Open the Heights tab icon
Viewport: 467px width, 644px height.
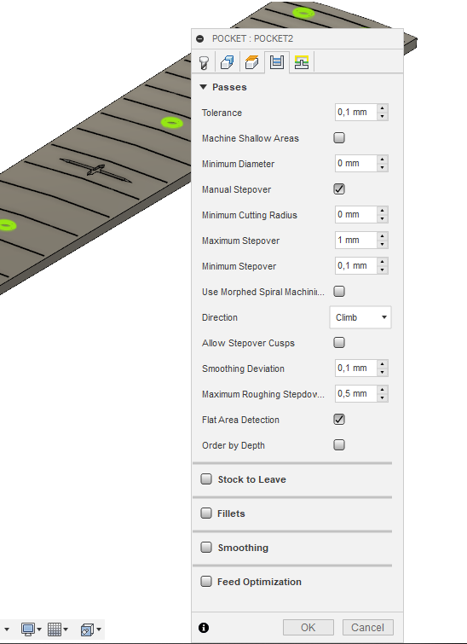click(x=252, y=62)
